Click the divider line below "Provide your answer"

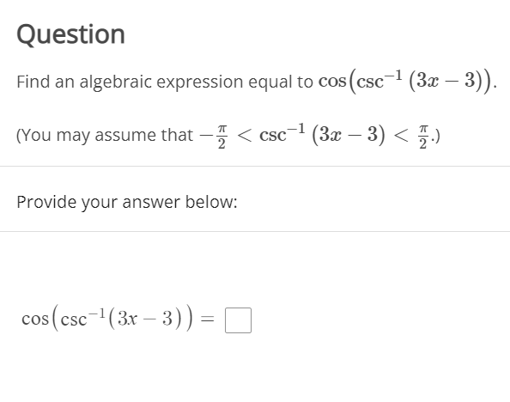click(255, 232)
